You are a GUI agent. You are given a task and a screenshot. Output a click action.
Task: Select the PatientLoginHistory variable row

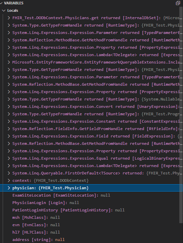tap(91, 210)
